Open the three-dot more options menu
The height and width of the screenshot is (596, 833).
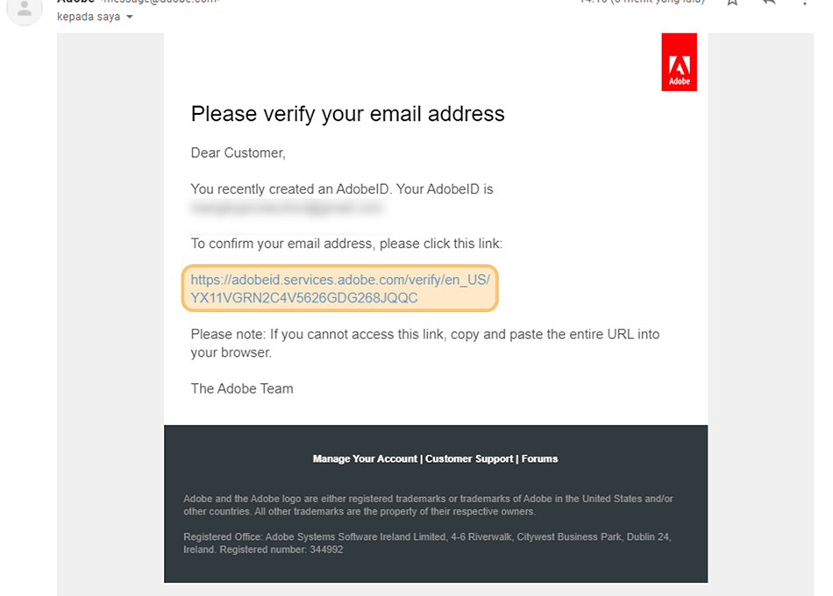click(804, 2)
